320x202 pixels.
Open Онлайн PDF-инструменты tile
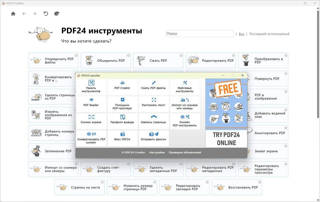tap(185, 121)
